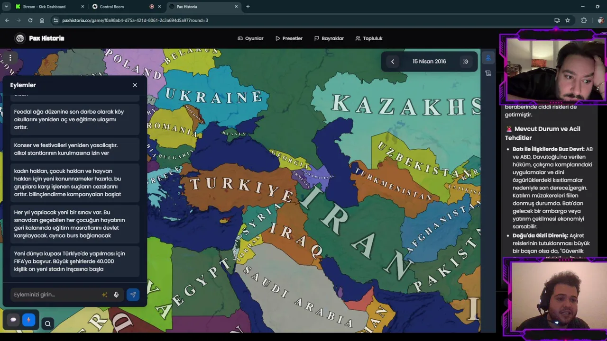Close the Eylemler panel
This screenshot has width=607, height=341.
[x=135, y=85]
